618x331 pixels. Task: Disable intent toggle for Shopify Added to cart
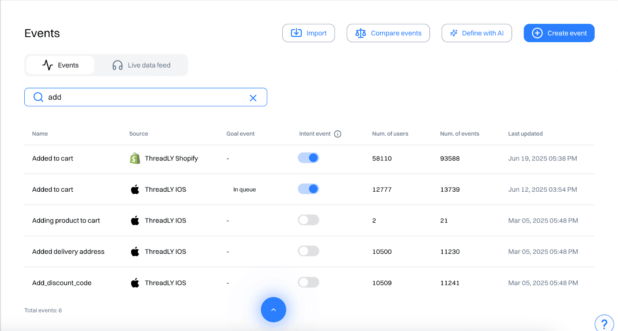308,158
